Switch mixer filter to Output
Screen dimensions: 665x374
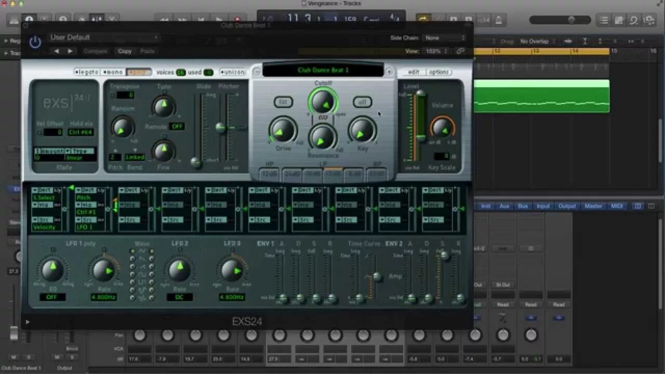(x=567, y=206)
